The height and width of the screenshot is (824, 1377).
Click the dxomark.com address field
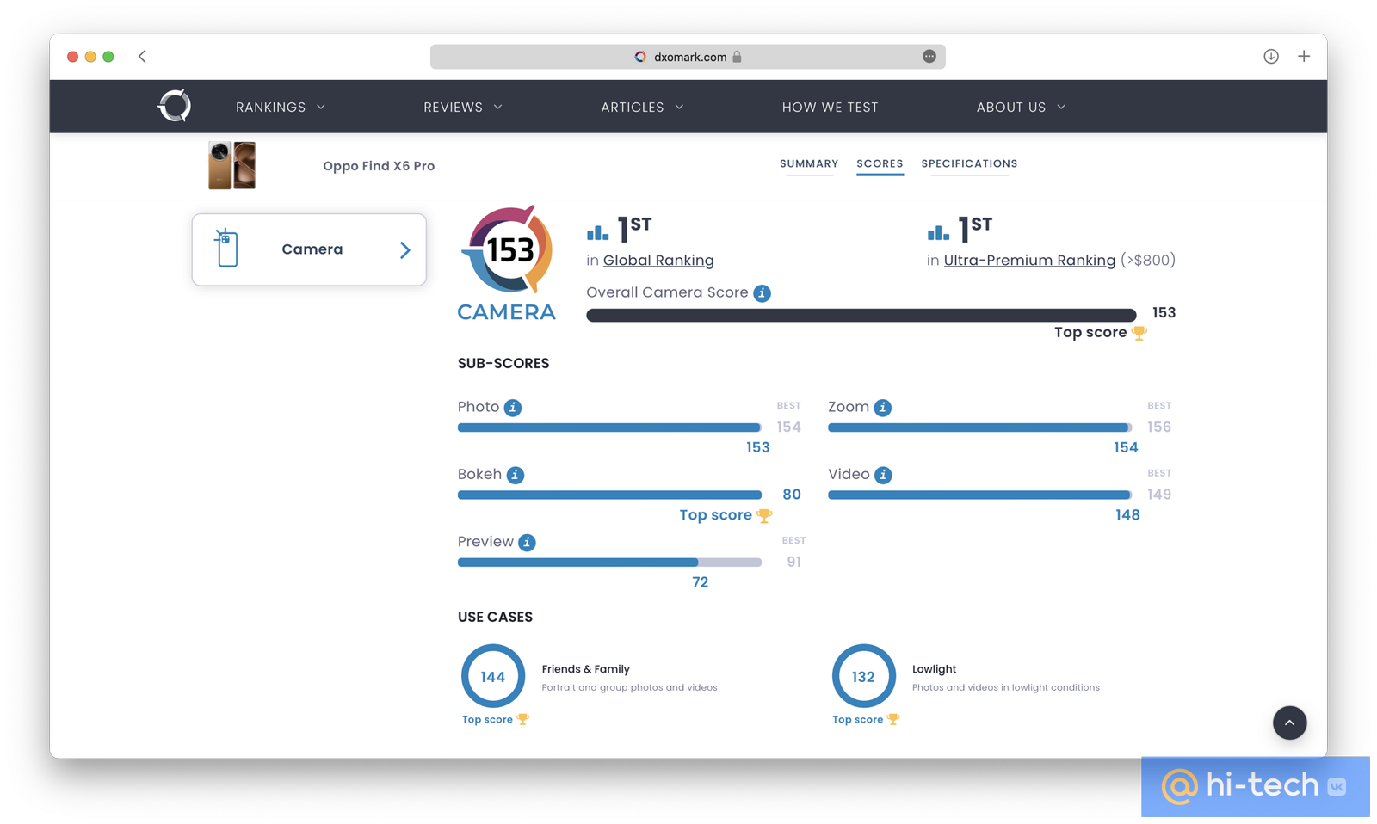coord(688,57)
